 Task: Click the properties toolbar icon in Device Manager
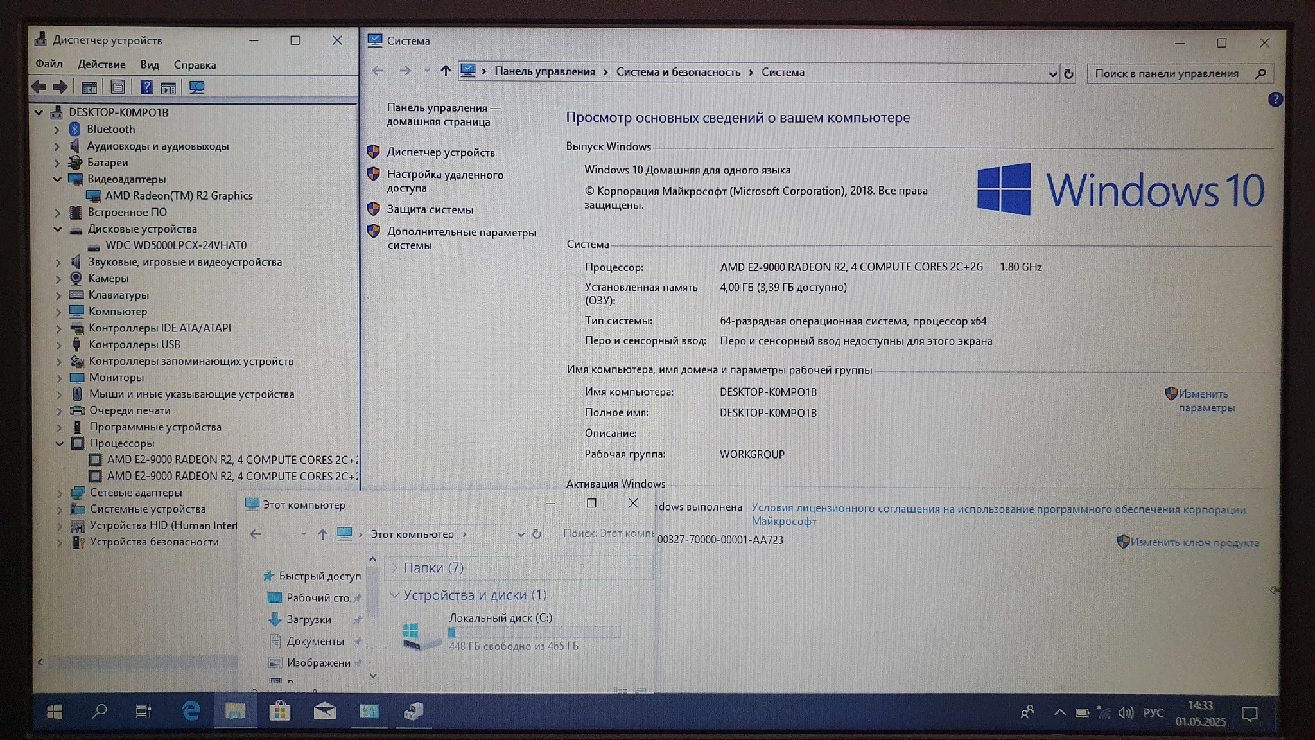click(x=118, y=87)
